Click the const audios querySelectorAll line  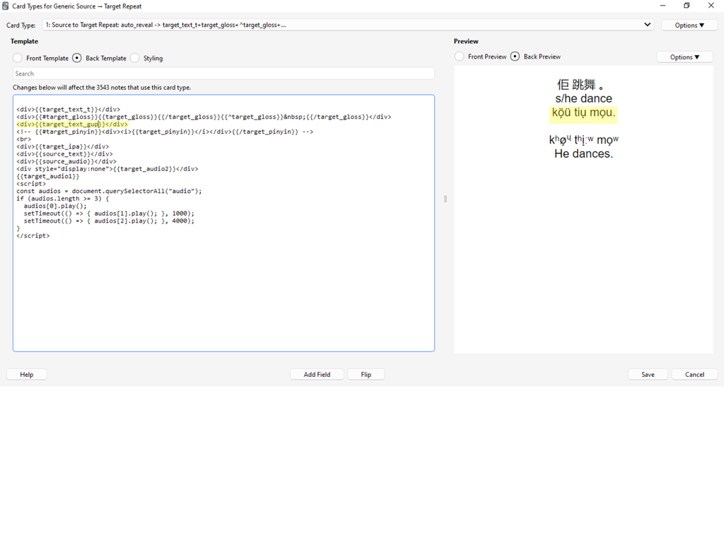(109, 191)
